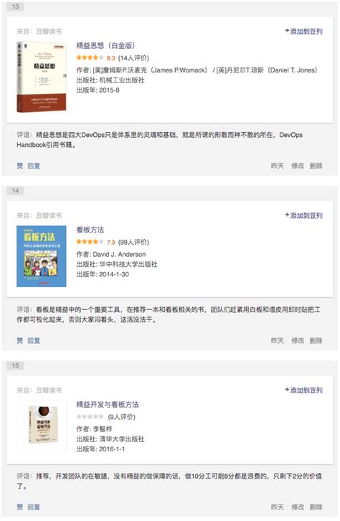Delete item 14 看板方法 entry

(316, 341)
